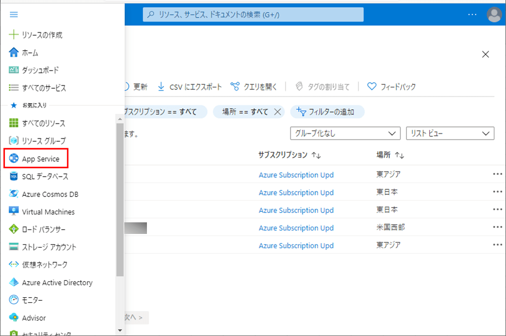Open the リスト ビュー dropdown
Image resolution: width=506 pixels, height=336 pixels.
[x=450, y=134]
